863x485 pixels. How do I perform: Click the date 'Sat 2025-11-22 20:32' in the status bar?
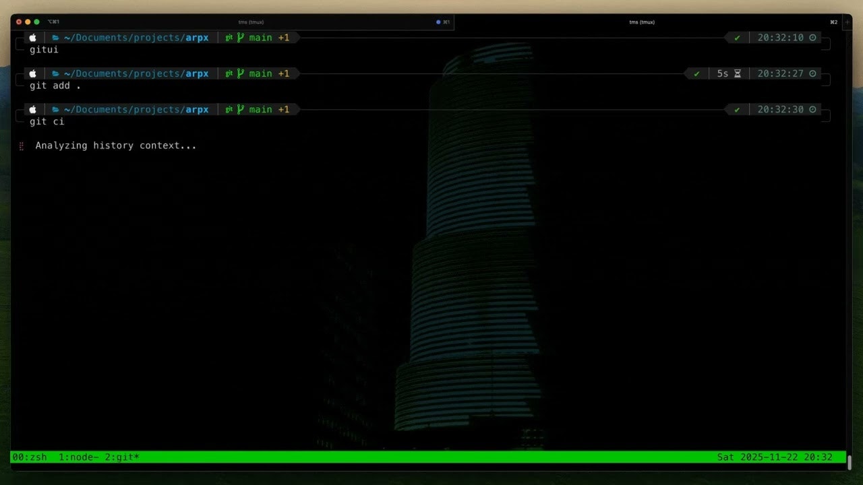point(775,457)
